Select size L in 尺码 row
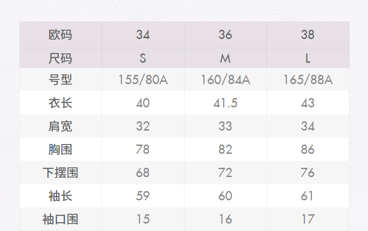The height and width of the screenshot is (231, 368). pos(308,59)
